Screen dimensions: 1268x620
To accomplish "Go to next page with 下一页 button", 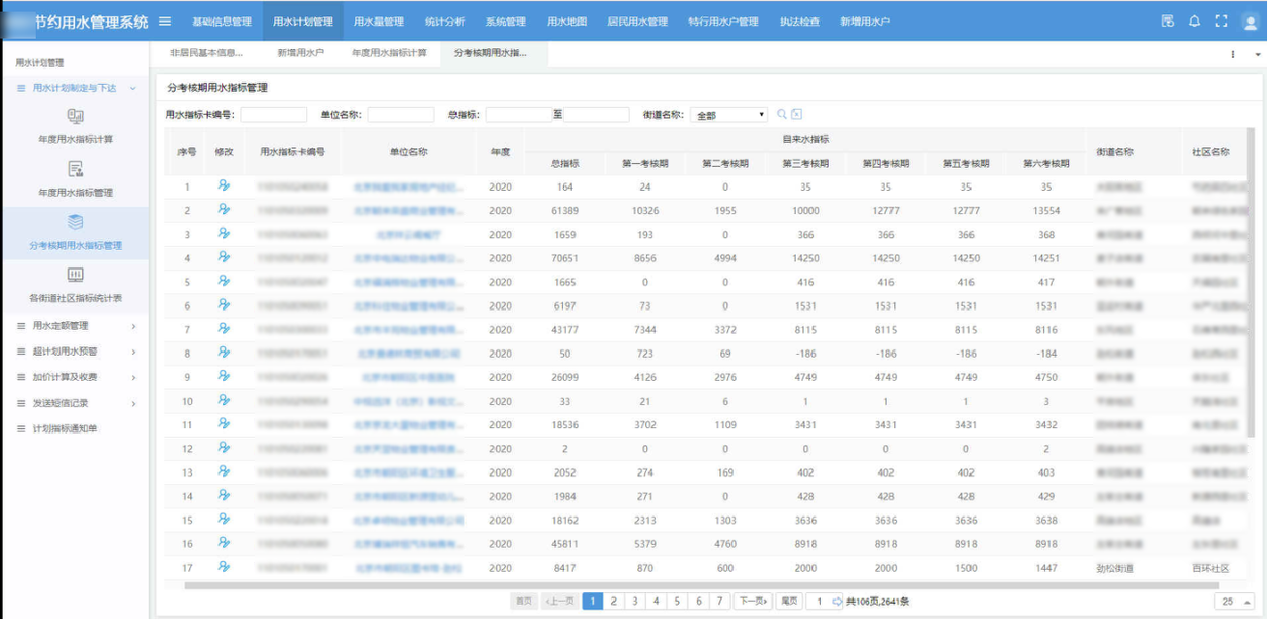I will pos(753,602).
